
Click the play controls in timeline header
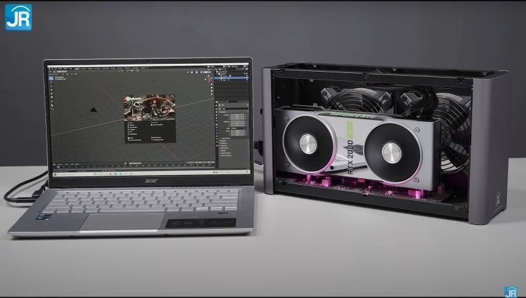click(x=135, y=163)
